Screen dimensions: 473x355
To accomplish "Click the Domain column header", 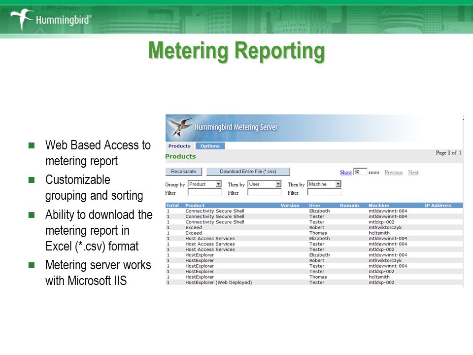I will 349,205.
